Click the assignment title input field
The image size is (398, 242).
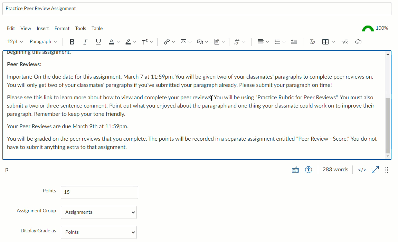pyautogui.click(x=197, y=9)
